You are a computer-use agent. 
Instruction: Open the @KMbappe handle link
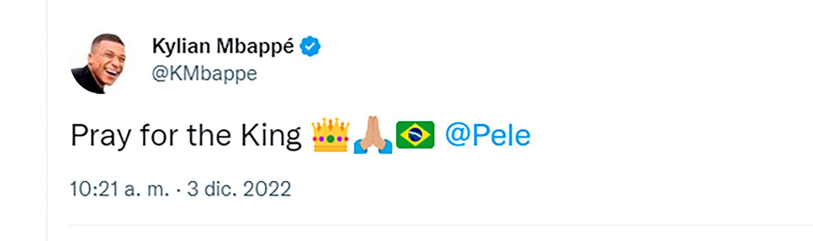[205, 73]
